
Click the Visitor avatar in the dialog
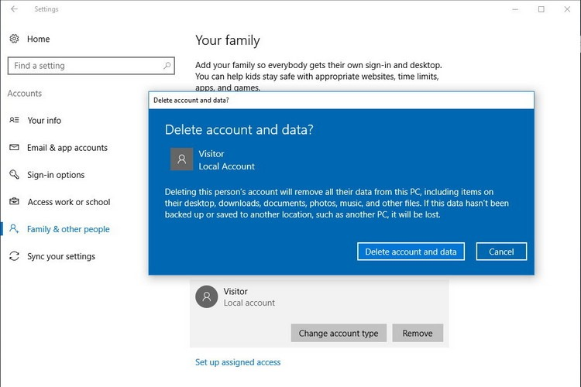181,159
